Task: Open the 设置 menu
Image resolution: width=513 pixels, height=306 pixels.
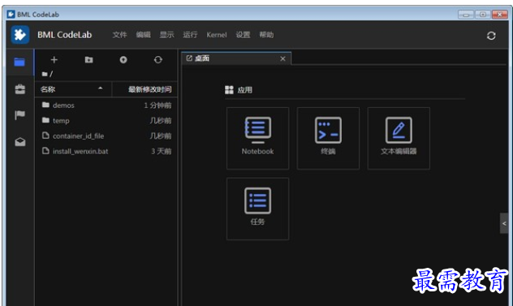Action: pyautogui.click(x=243, y=35)
